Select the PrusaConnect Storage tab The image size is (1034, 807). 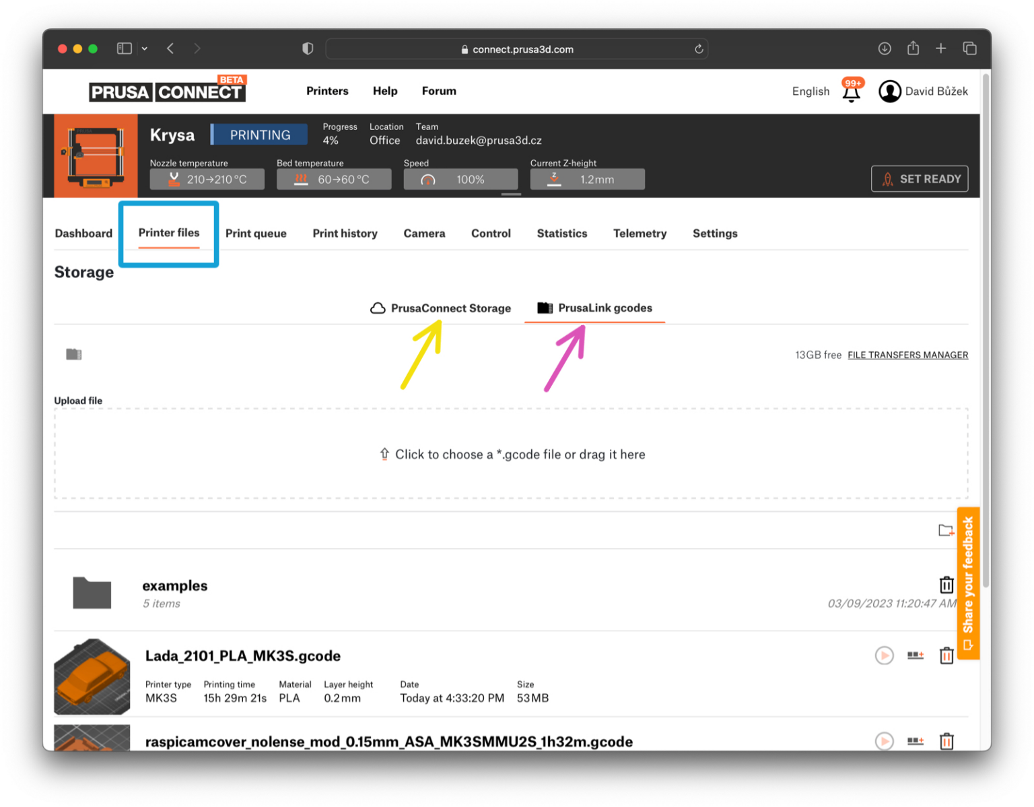441,308
